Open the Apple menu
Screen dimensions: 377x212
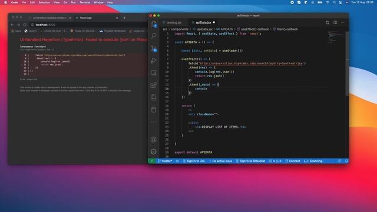click(x=5, y=2)
